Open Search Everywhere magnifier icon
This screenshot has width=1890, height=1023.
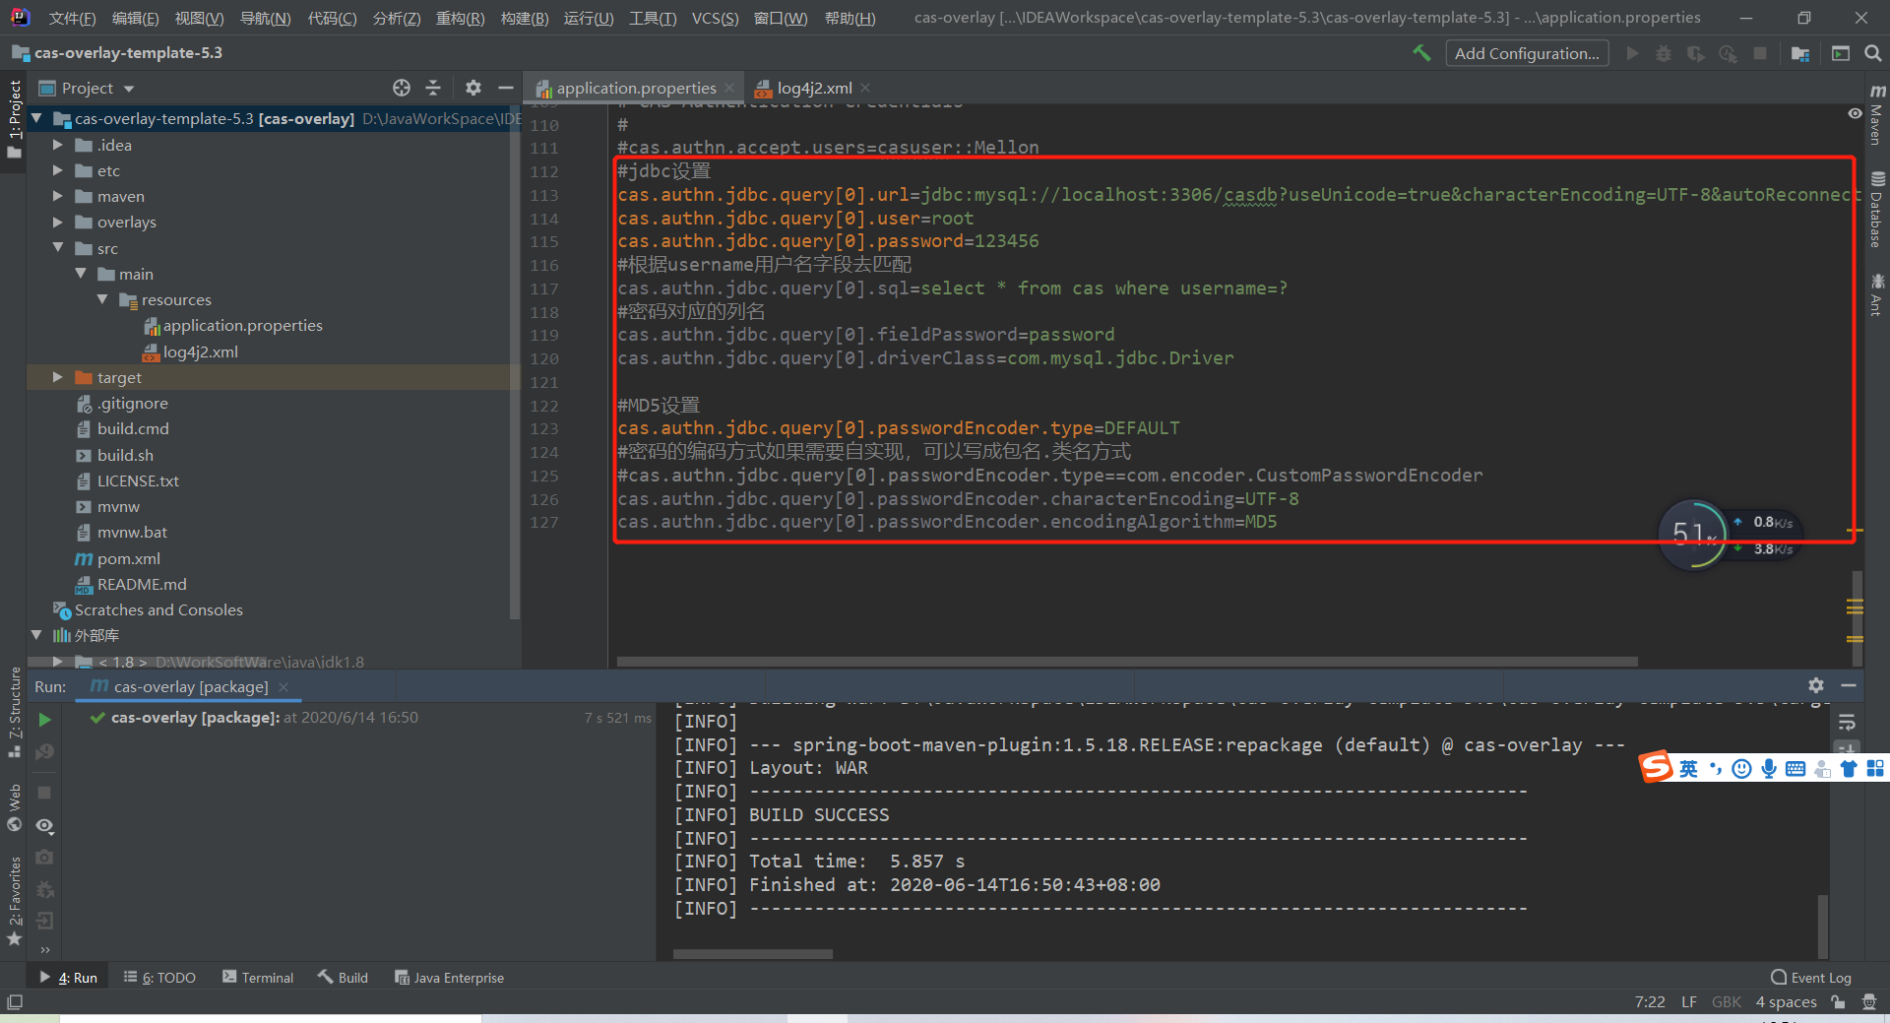pos(1873,53)
